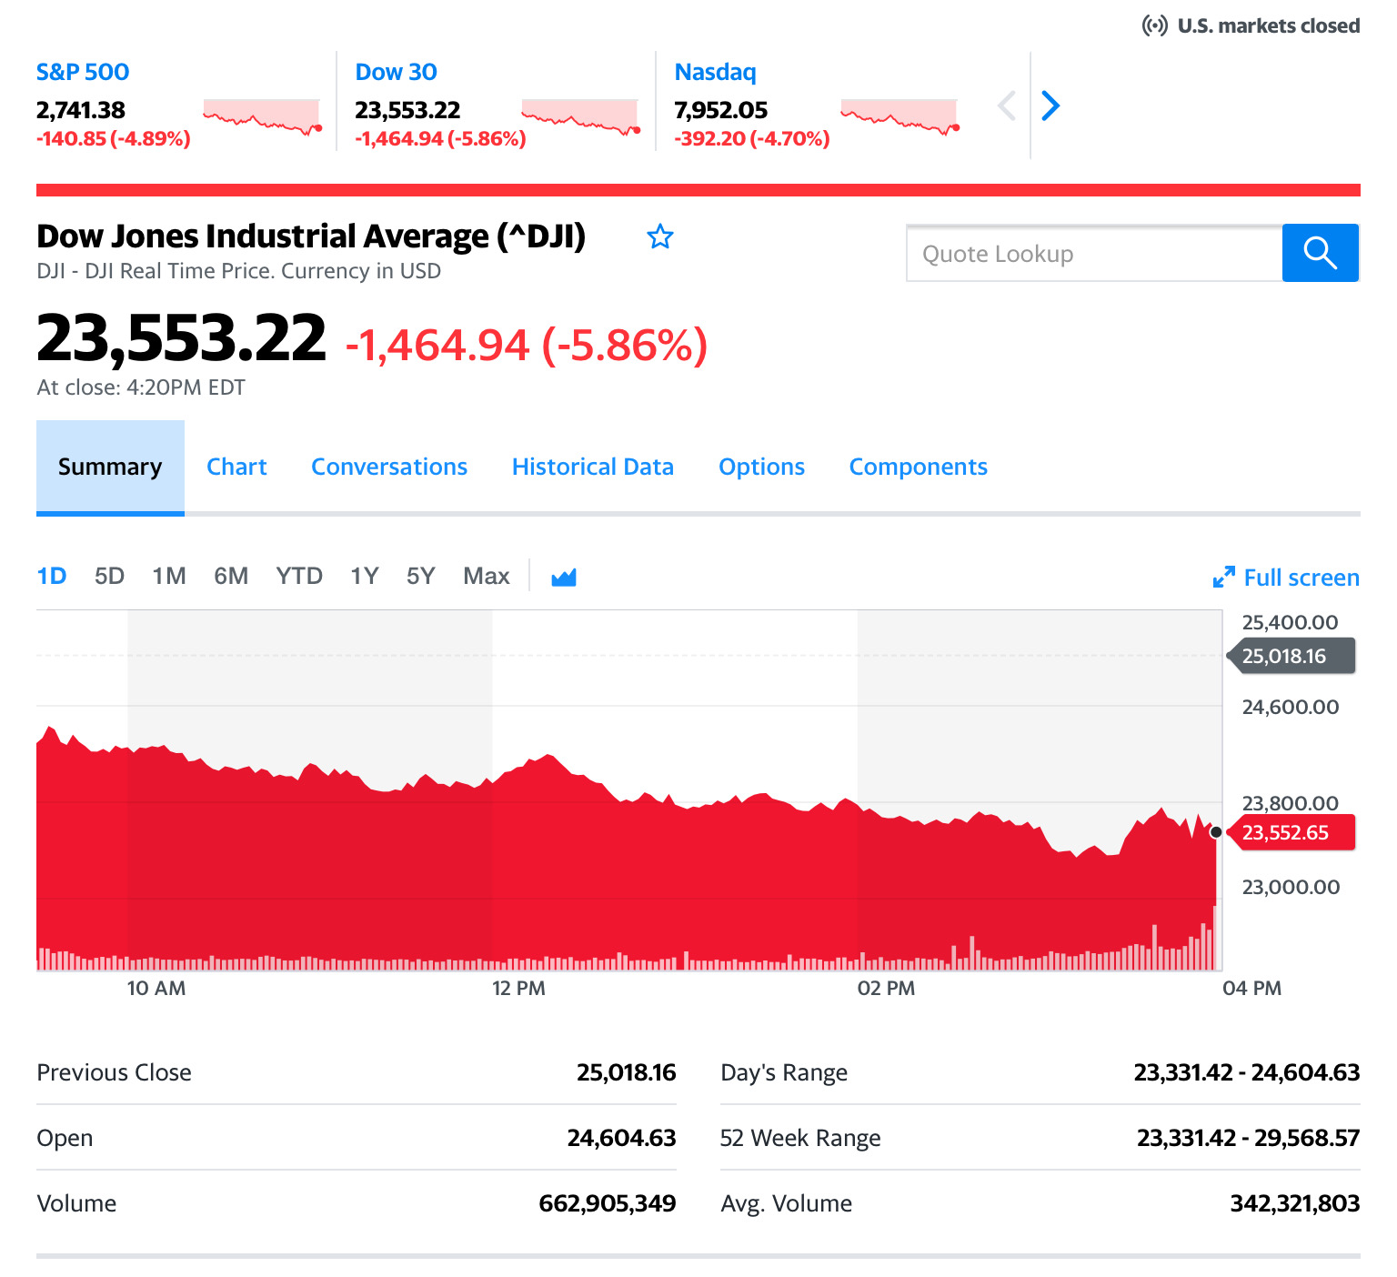The width and height of the screenshot is (1397, 1277).
Task: Show next market indices with right chevron
Action: (x=1050, y=106)
